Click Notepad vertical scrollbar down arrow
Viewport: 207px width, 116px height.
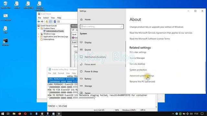click(156, 107)
